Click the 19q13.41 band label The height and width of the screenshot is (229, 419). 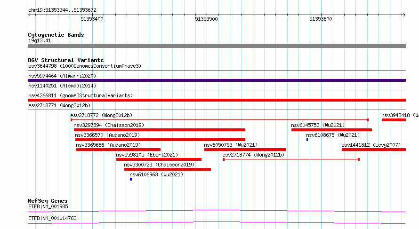[x=40, y=40]
